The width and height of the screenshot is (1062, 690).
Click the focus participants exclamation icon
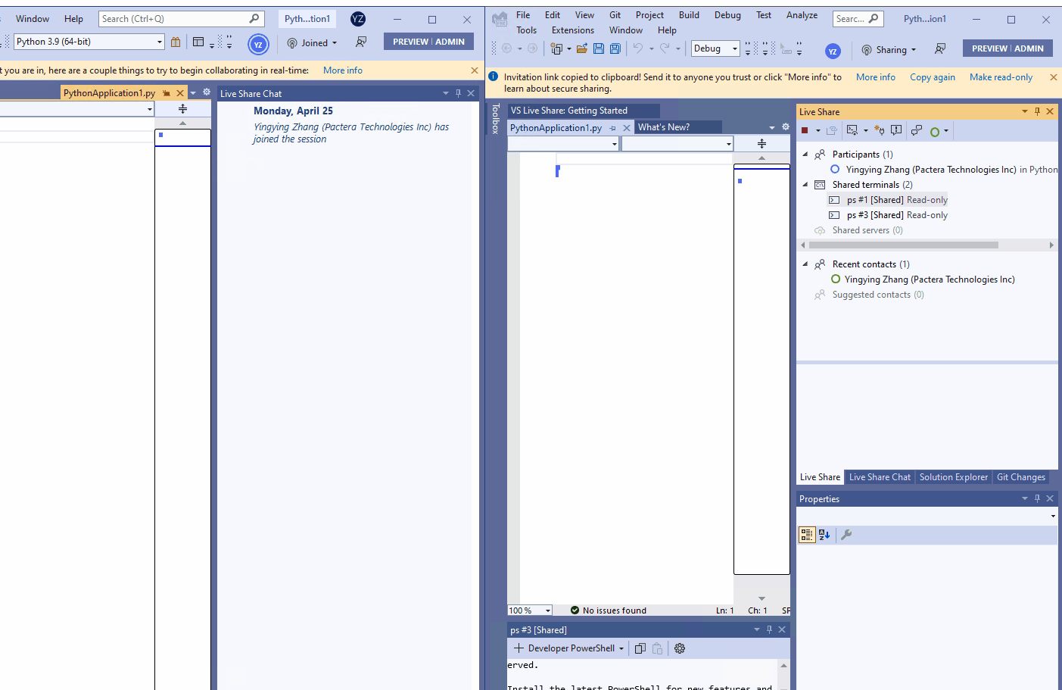tap(896, 130)
